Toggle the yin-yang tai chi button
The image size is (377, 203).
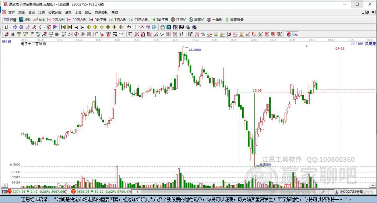[289, 34]
